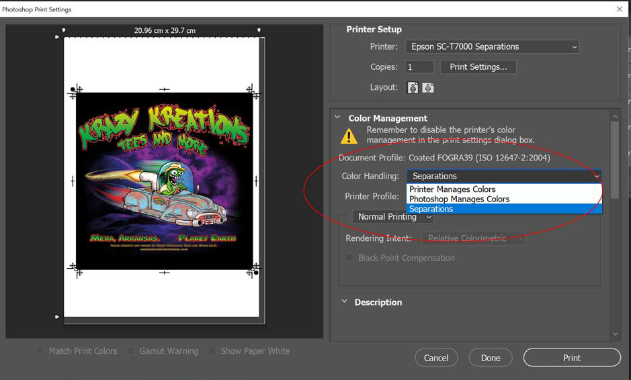631x380 pixels.
Task: Click the Print button
Action: click(572, 357)
